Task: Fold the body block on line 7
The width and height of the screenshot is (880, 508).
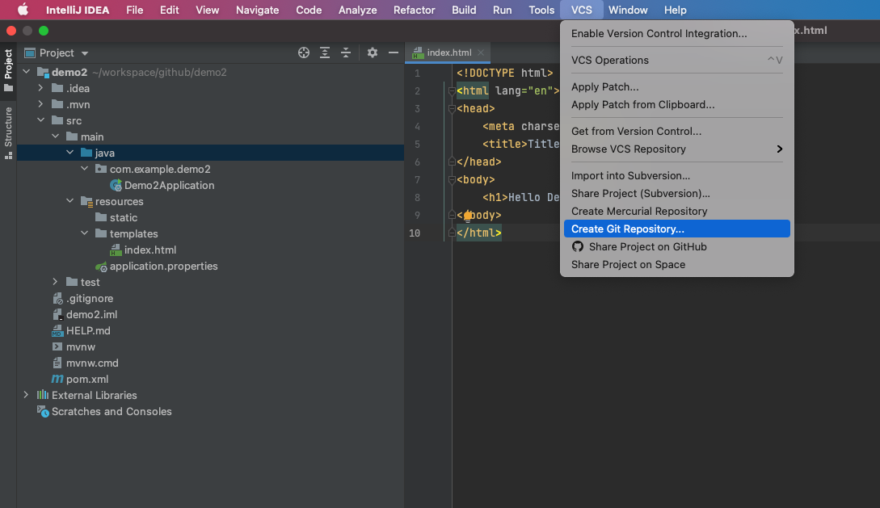Action: click(x=452, y=180)
